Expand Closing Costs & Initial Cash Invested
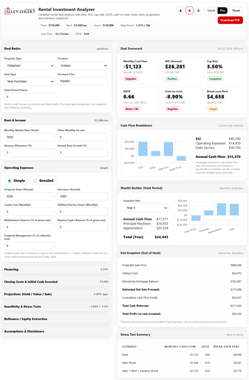 coord(56,282)
